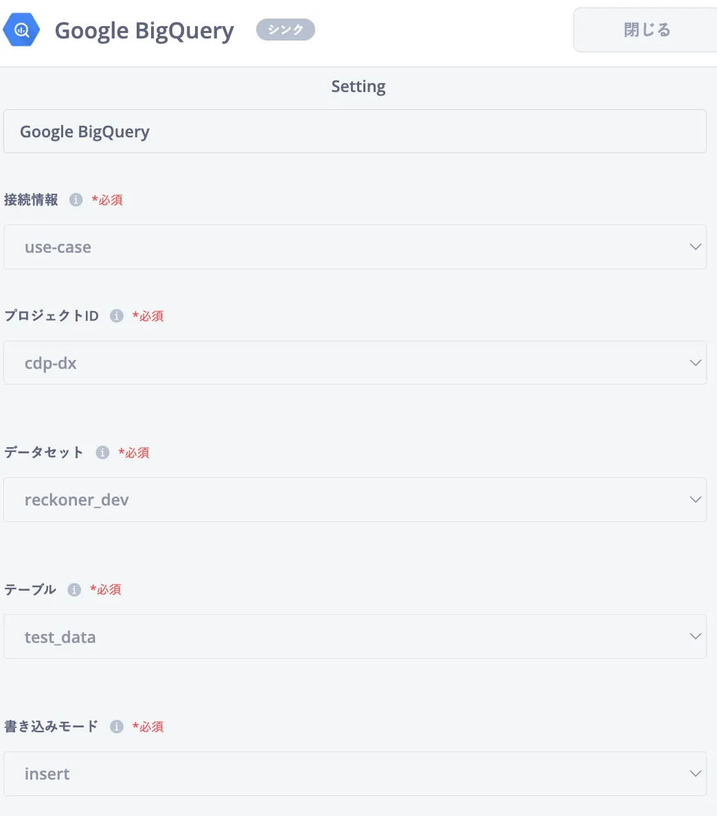717x816 pixels.
Task: Click the テーブル info icon
Action: point(74,589)
